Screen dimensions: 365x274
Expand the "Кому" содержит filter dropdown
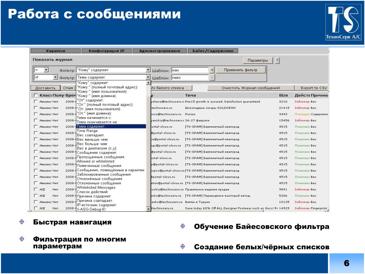pos(148,70)
